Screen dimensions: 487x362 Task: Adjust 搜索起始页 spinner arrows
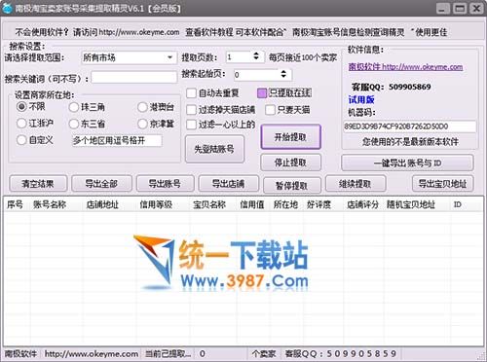pyautogui.click(x=283, y=74)
